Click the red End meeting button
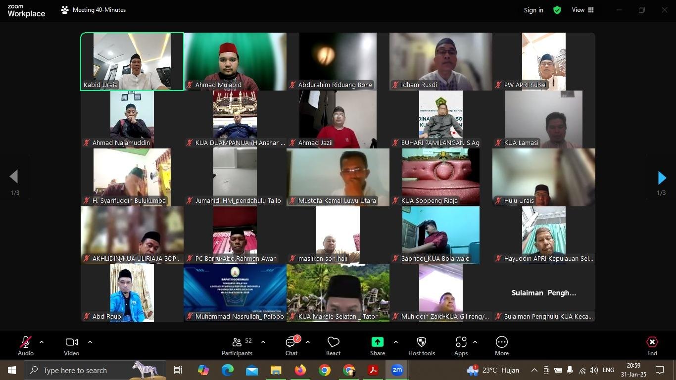The width and height of the screenshot is (676, 380). [x=652, y=346]
